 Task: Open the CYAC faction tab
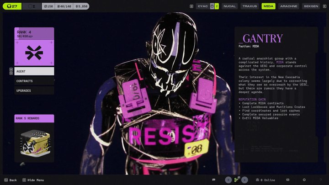(202, 6)
